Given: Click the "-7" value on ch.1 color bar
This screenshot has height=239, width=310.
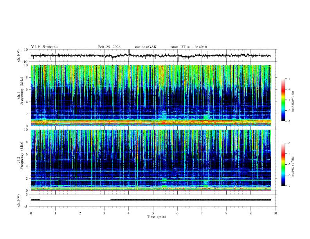Looking at the screenshot, I should (x=289, y=121).
